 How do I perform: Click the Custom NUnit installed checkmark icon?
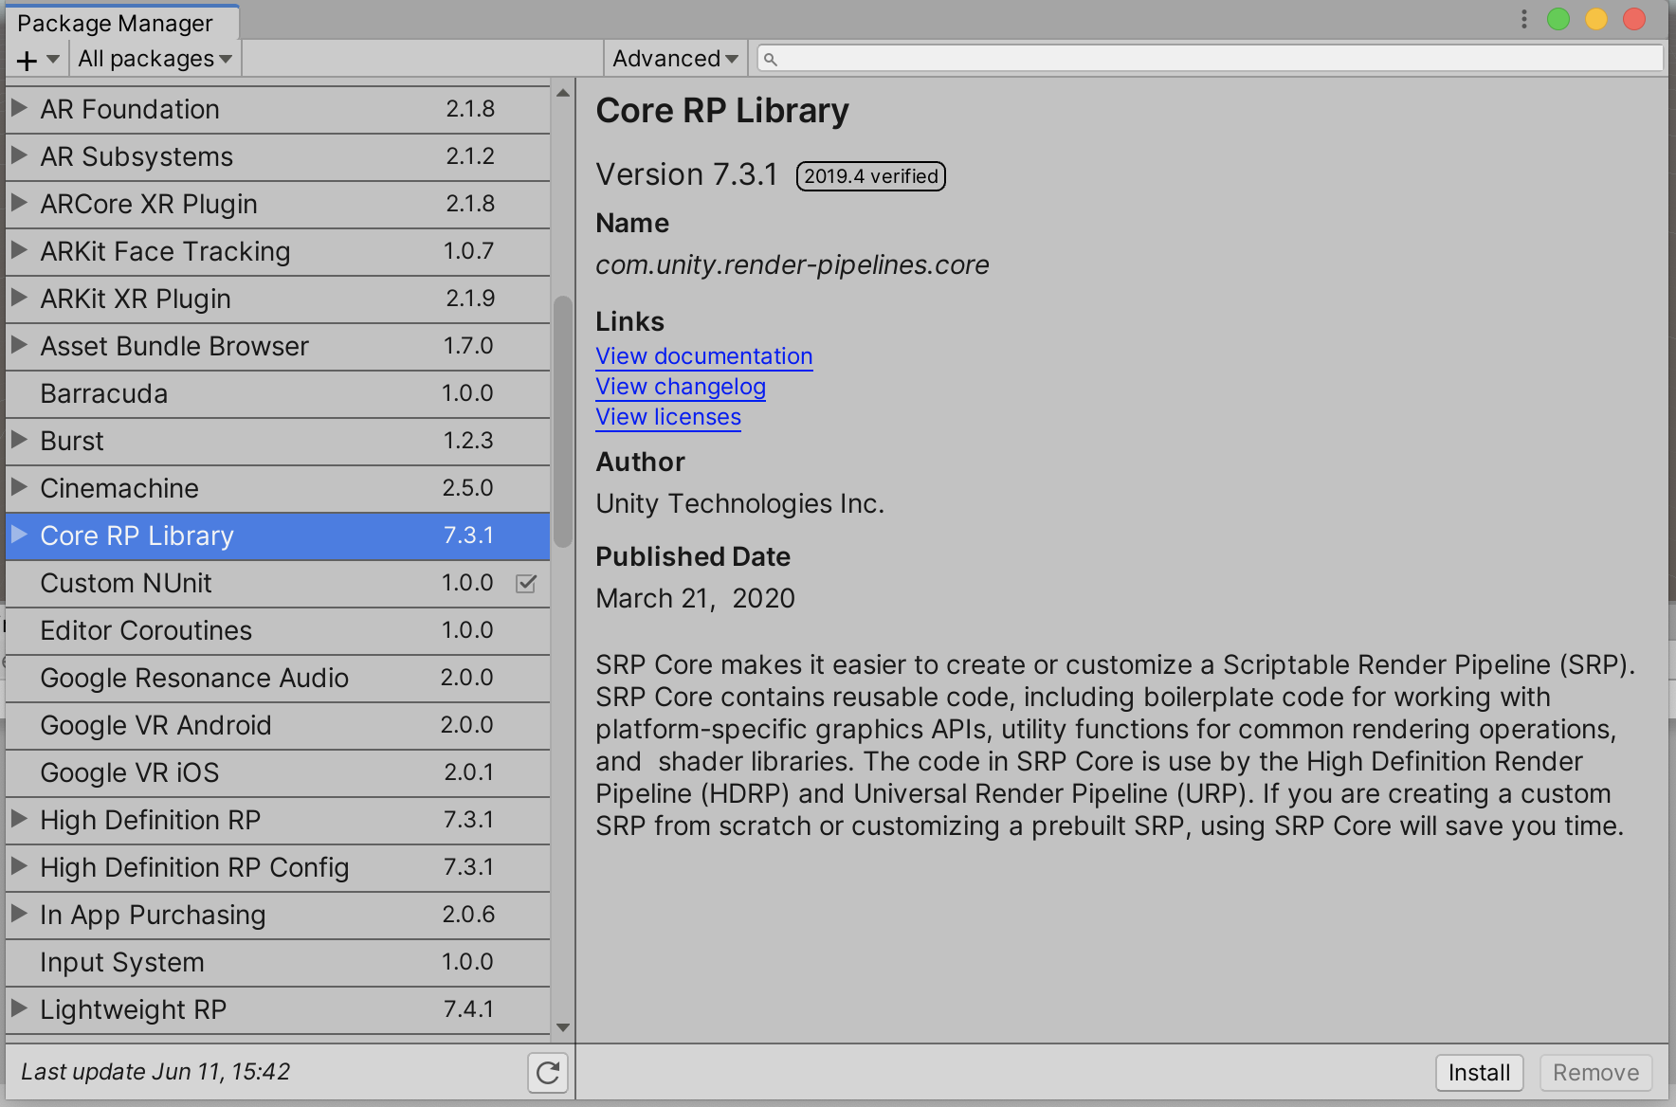[527, 584]
